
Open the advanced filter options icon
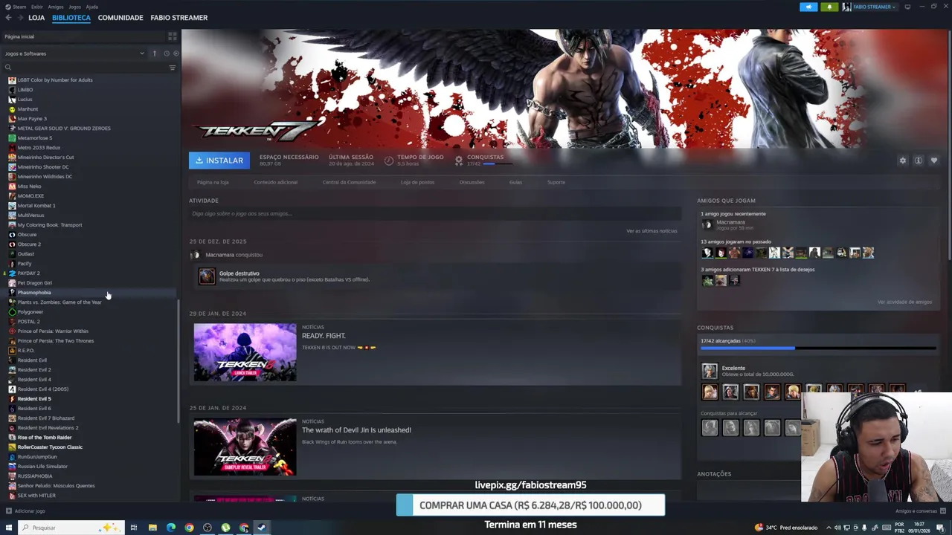[x=172, y=68]
